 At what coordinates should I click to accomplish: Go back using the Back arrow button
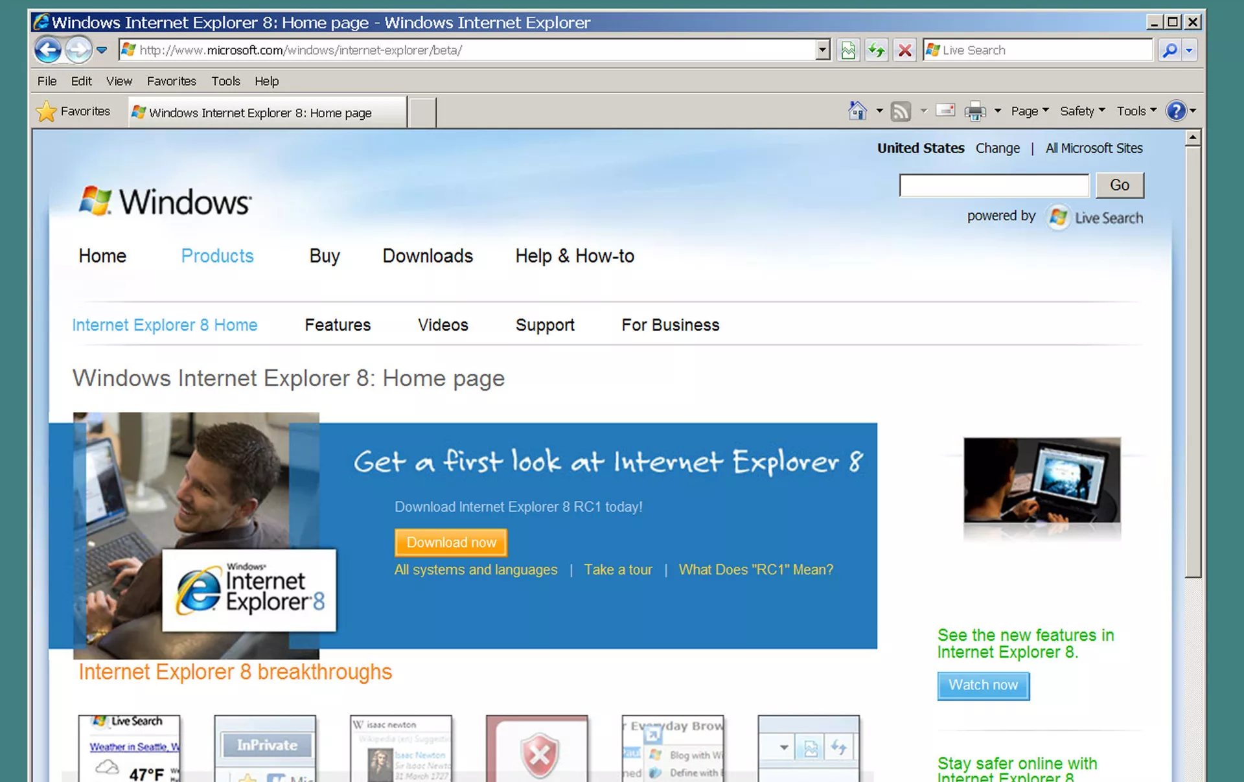[x=48, y=50]
